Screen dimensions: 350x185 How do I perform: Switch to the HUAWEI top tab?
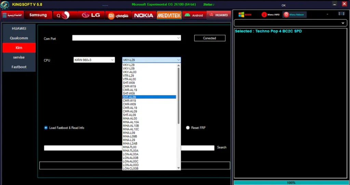pos(219,15)
